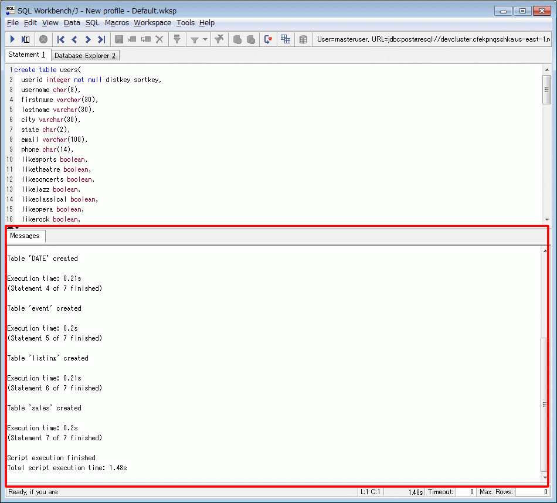Image resolution: width=557 pixels, height=503 pixels.
Task: Click "Table 'sales' created" message
Action: 45,408
